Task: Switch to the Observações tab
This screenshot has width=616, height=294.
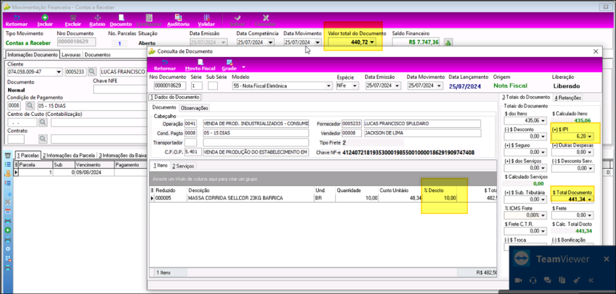Action: 194,108
